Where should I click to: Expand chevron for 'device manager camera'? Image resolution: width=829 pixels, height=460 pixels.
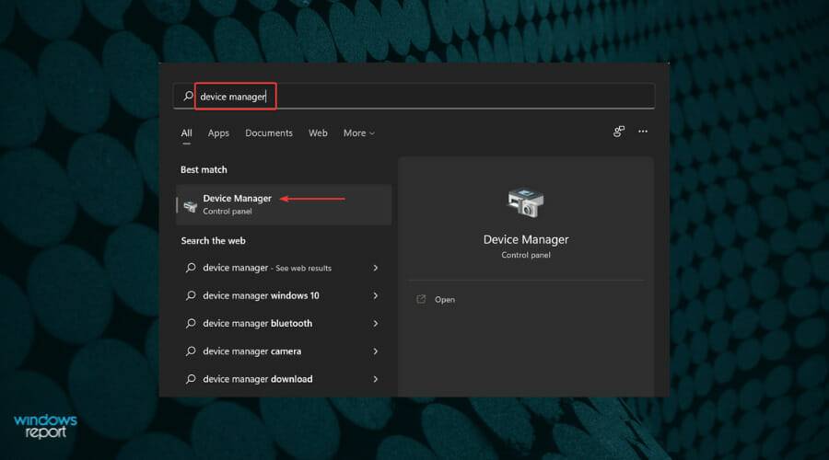376,351
